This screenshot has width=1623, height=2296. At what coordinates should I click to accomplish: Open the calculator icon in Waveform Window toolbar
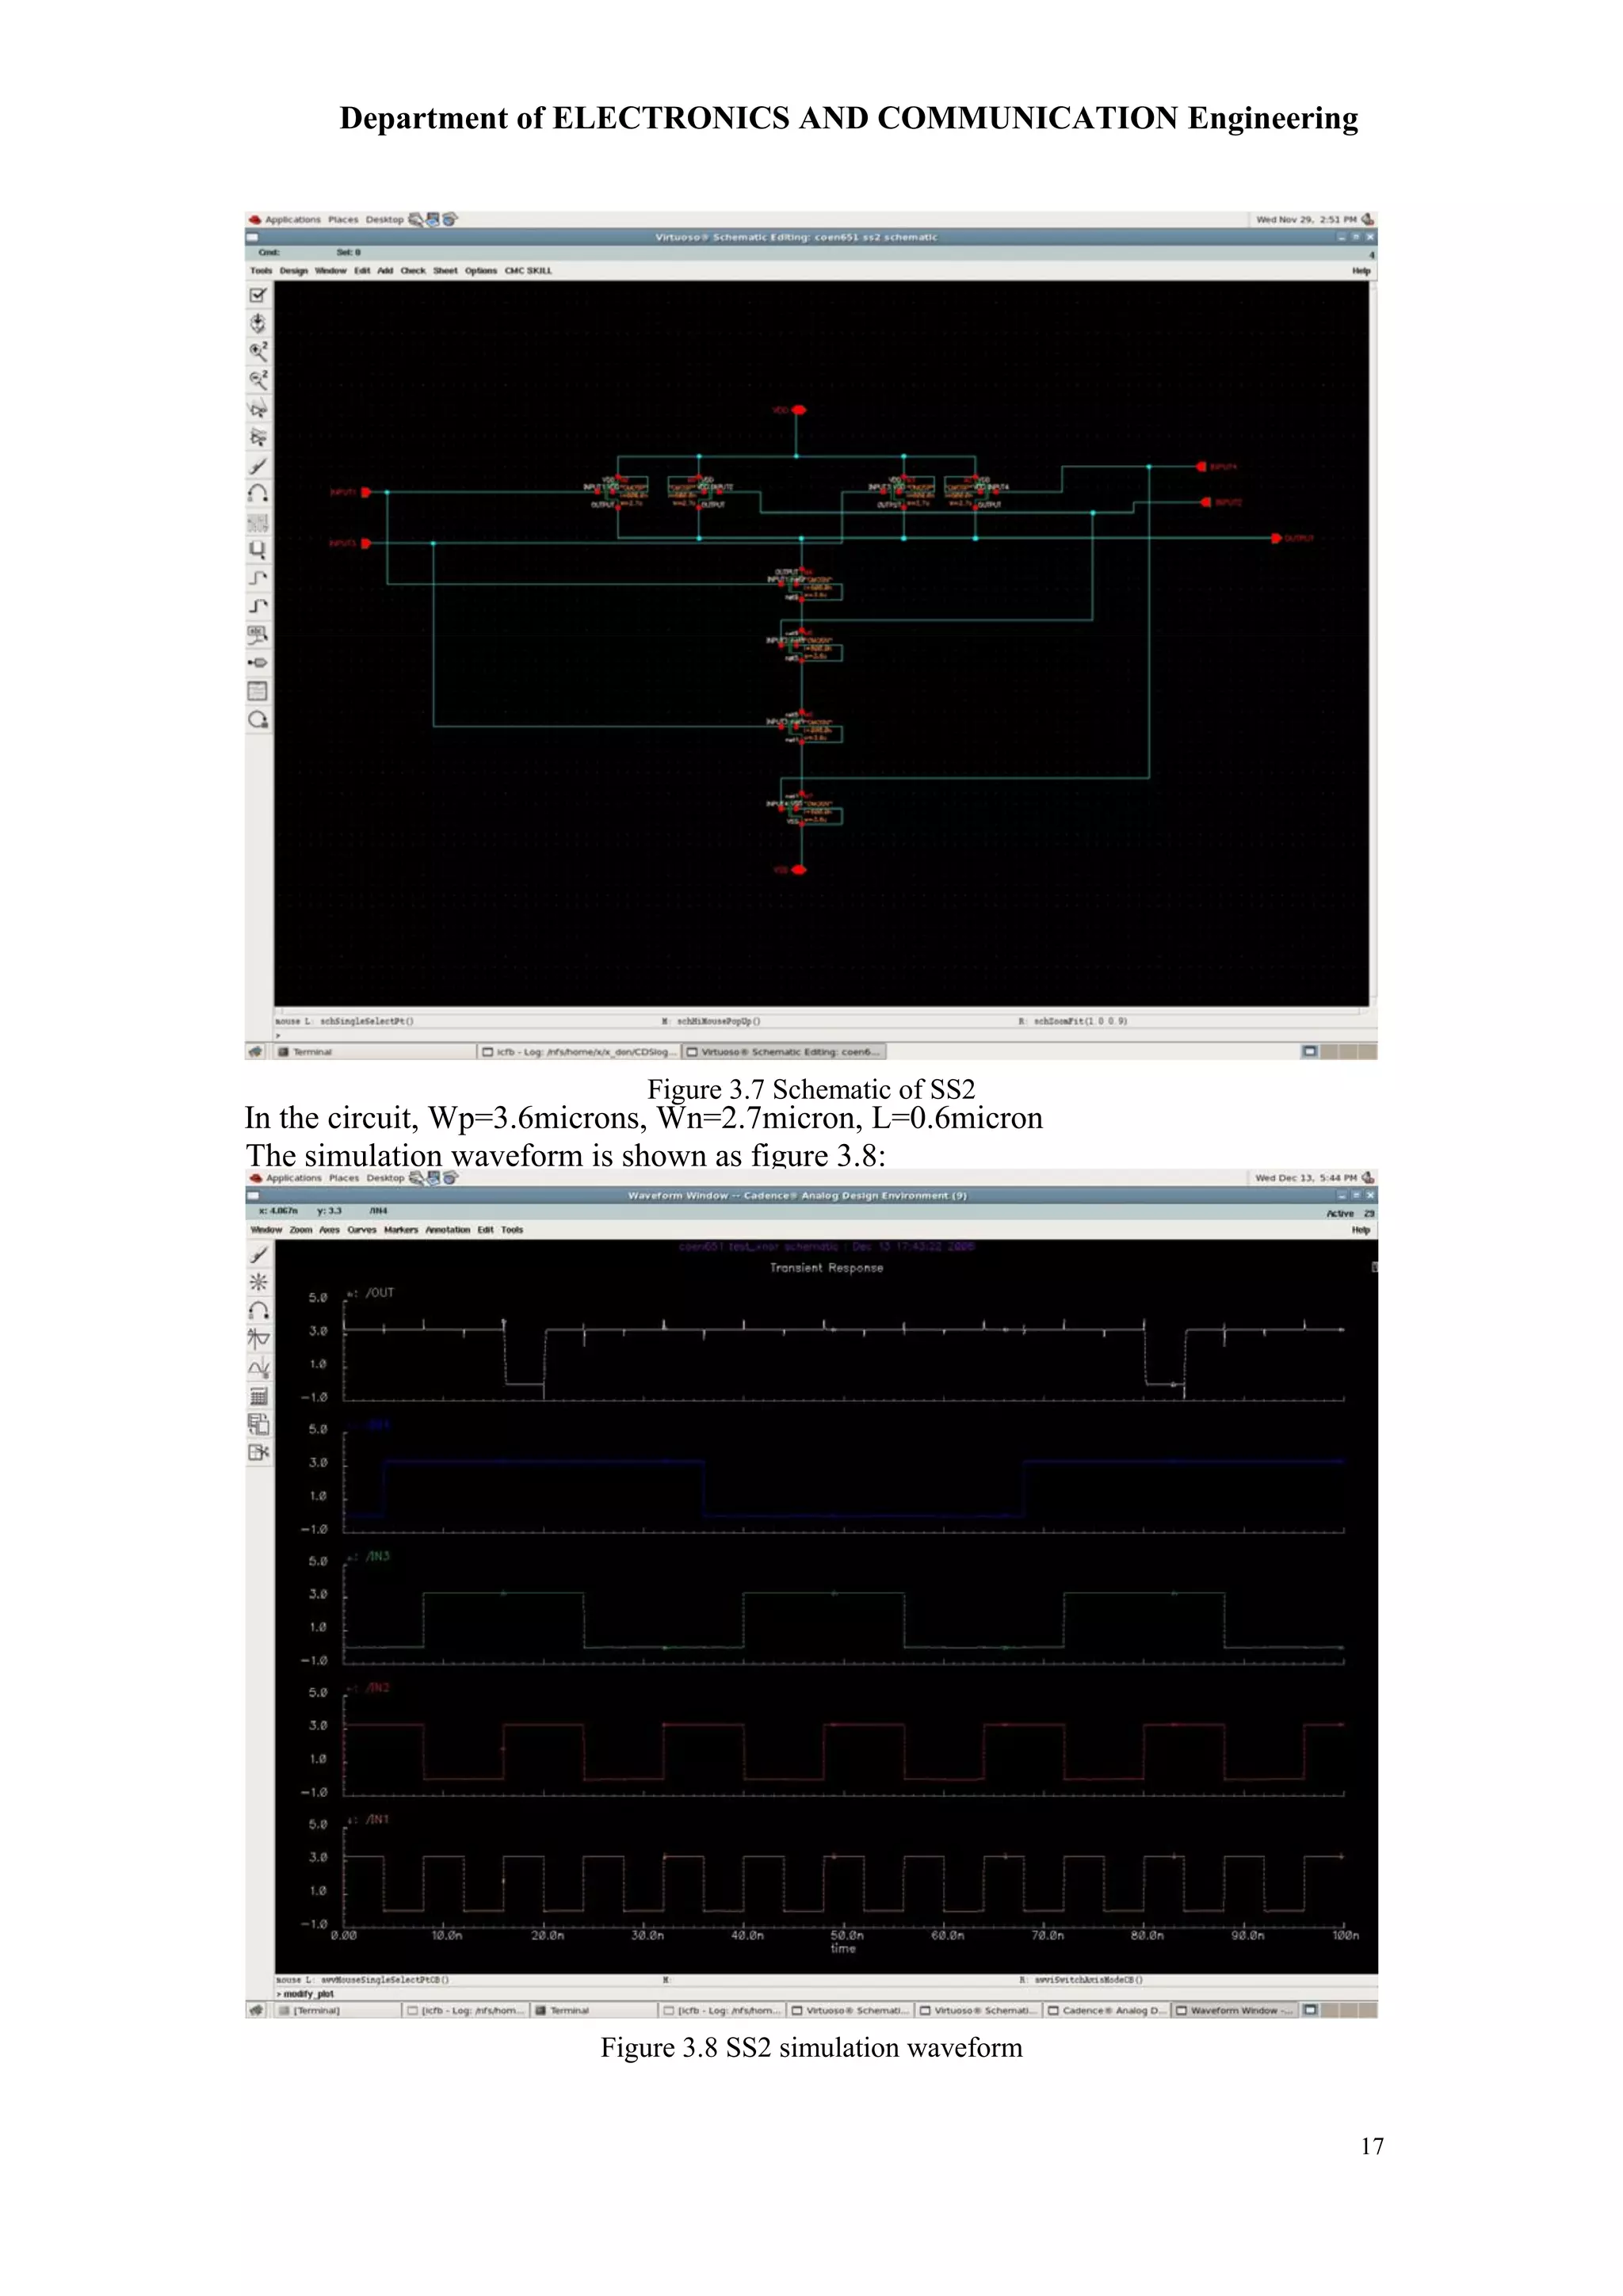click(x=259, y=1396)
